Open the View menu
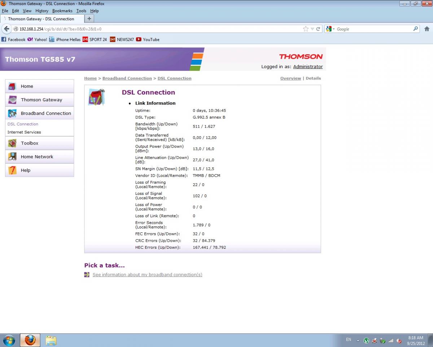This screenshot has height=347, width=433. (27, 11)
